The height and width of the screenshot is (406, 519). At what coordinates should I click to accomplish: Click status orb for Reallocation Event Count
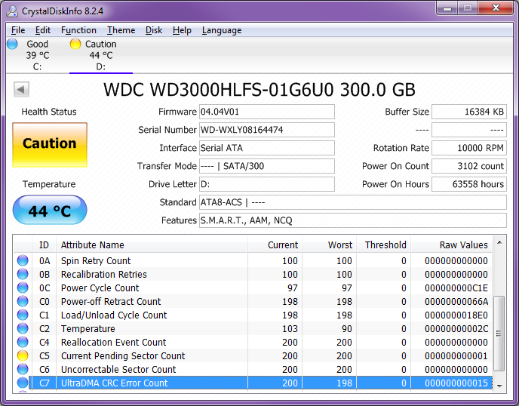tap(23, 342)
